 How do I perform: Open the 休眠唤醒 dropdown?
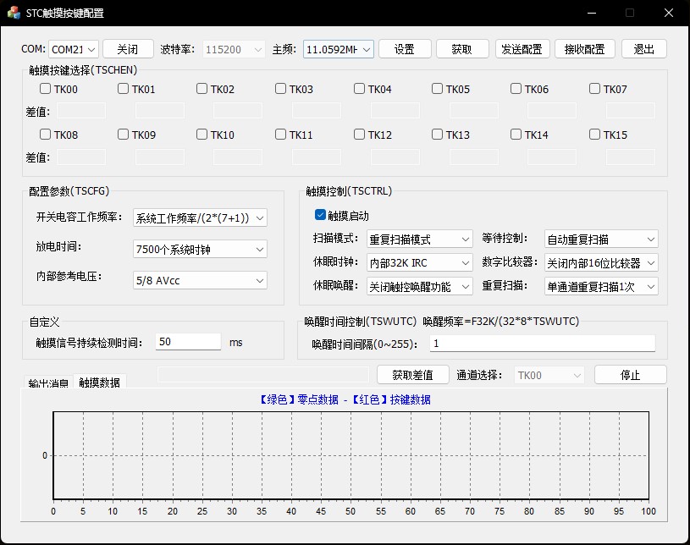point(419,286)
